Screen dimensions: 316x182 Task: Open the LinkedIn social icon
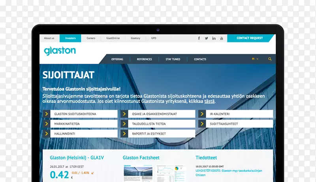coord(214,38)
